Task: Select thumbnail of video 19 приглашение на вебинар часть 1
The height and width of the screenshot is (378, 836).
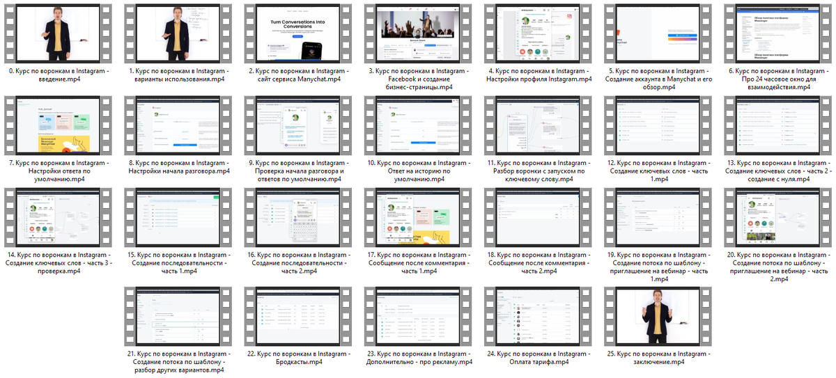Action: (658, 216)
